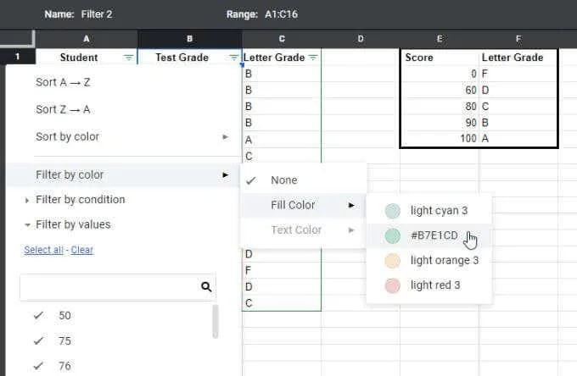Pick the light cyan 3 fill color
This screenshot has height=376, width=577.
click(429, 211)
